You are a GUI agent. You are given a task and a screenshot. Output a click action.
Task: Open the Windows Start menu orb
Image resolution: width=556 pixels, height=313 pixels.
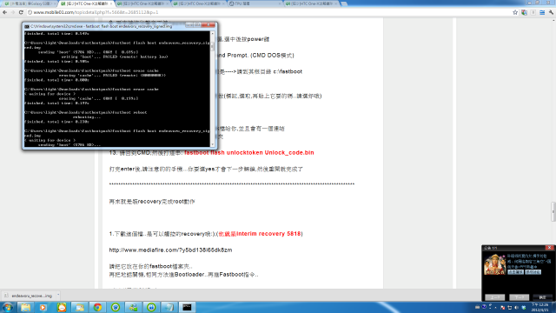coord(8,307)
